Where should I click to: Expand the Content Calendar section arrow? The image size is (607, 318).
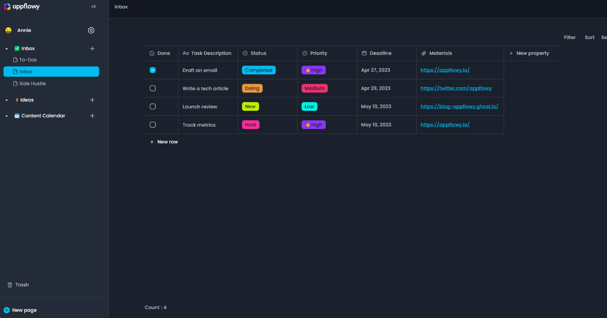[7, 116]
